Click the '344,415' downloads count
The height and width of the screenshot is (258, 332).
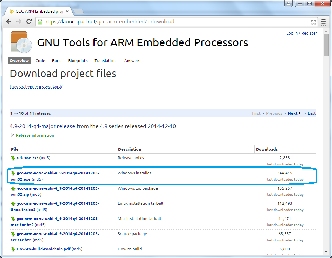click(x=285, y=173)
